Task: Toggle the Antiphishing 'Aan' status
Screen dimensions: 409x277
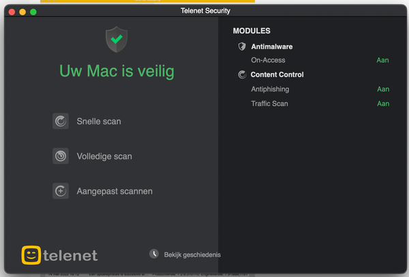Action: click(x=383, y=89)
